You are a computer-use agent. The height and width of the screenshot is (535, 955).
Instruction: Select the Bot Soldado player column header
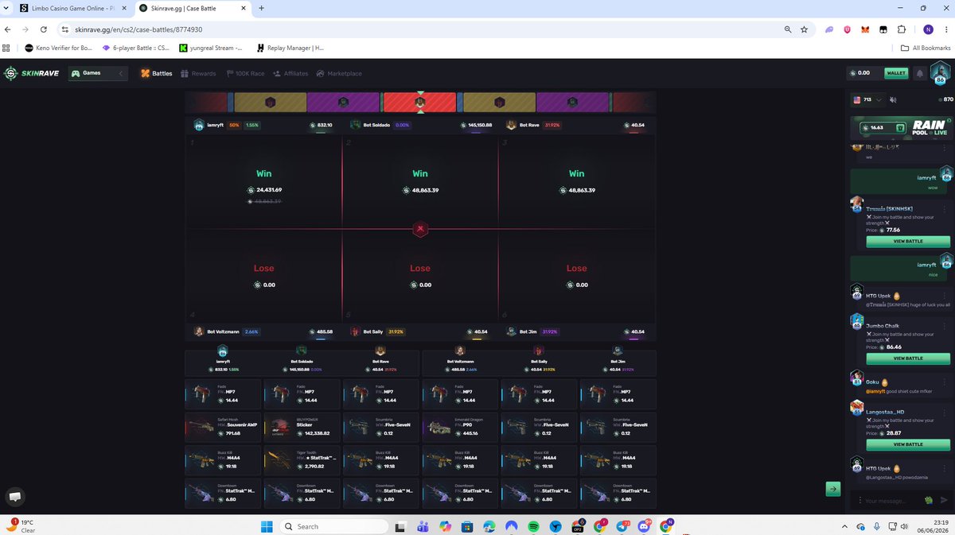point(302,358)
